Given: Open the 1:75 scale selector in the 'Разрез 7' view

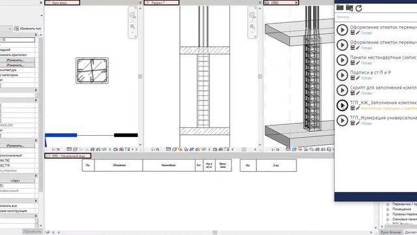Looking at the screenshot, I should tap(155, 149).
